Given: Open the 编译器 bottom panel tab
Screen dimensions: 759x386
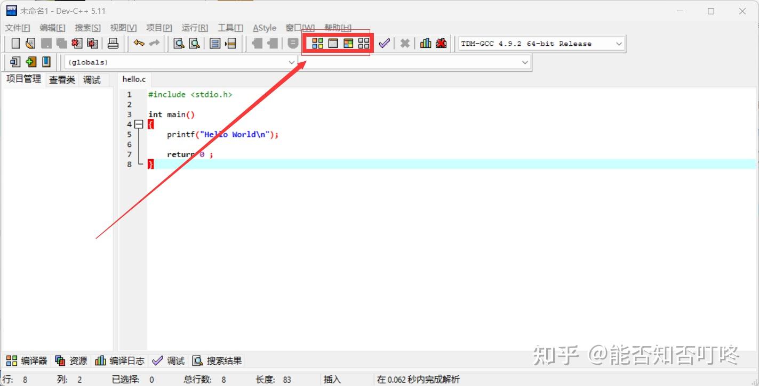Looking at the screenshot, I should coord(27,360).
